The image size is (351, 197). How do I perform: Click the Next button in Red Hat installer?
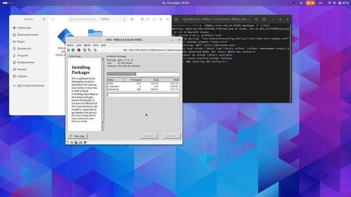[x=172, y=136]
